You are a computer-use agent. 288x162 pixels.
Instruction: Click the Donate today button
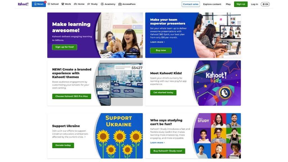(x=63, y=145)
